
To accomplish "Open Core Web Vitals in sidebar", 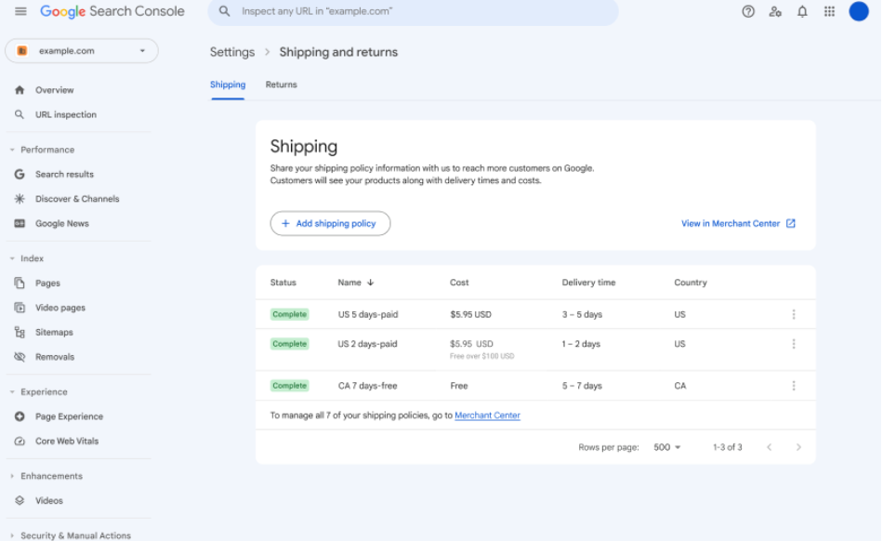I will 66,442.
